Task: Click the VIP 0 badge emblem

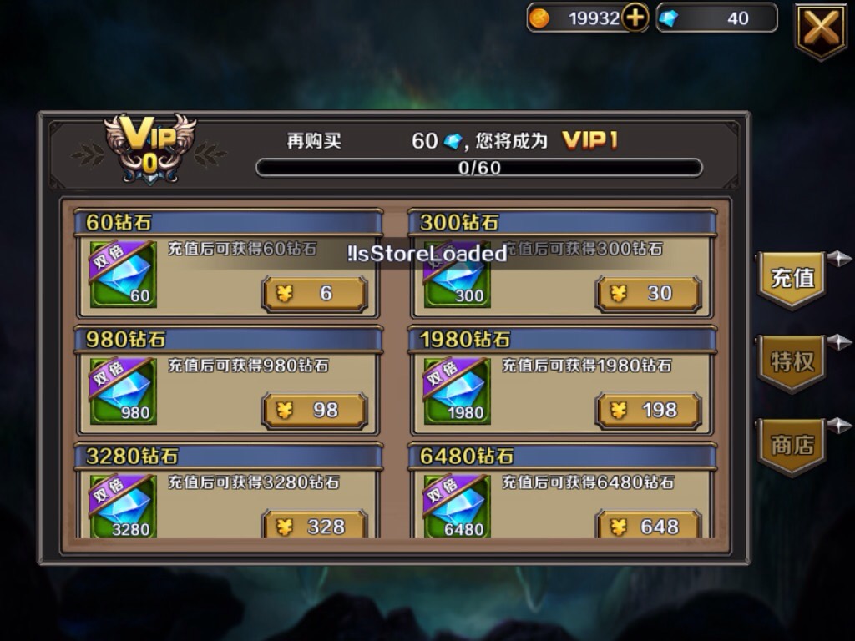Action: click(150, 149)
